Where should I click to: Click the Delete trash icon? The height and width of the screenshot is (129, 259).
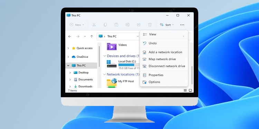(150, 25)
